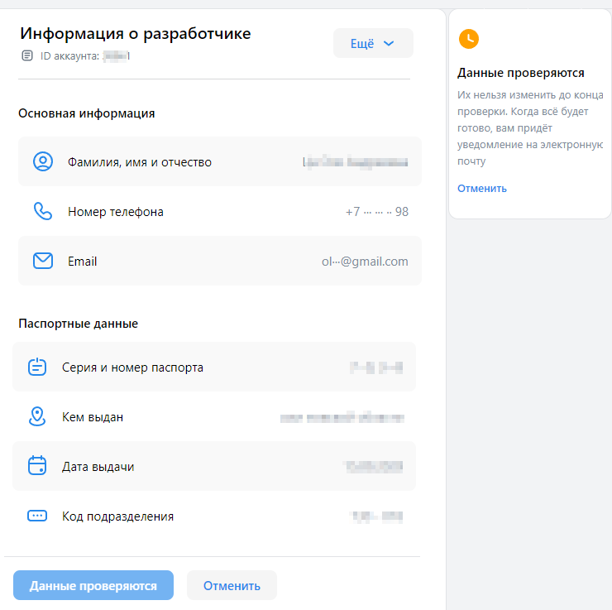
Task: Select the Код подразделения row
Action: pyautogui.click(x=214, y=516)
